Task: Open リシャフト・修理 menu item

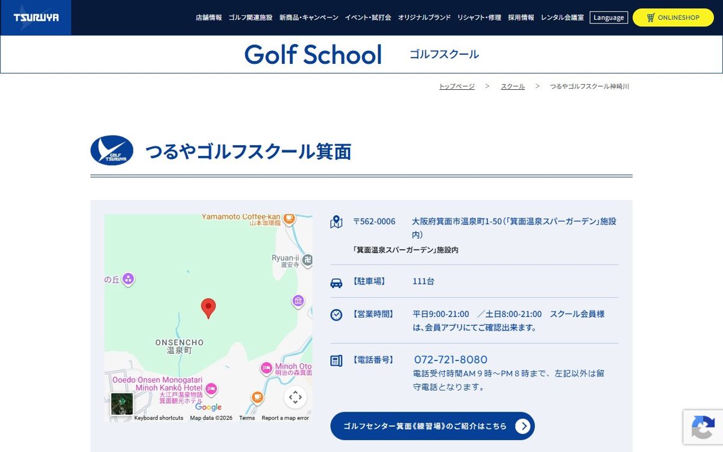Action: (479, 17)
